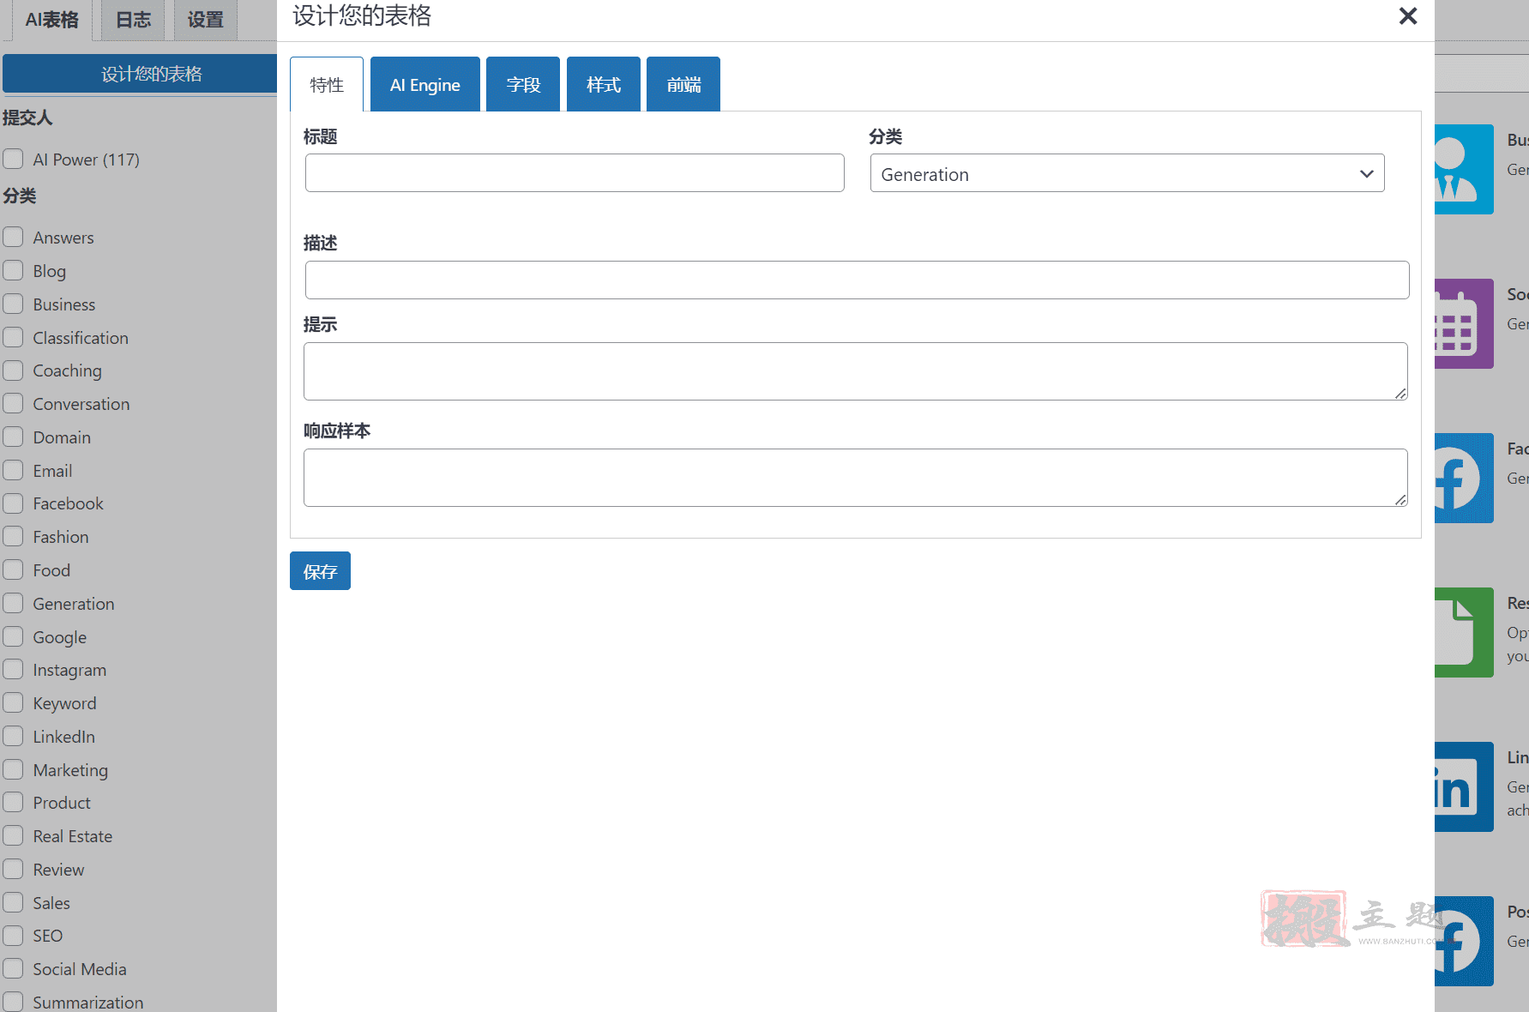Enable the Generation category checkbox
1529x1012 pixels.
(13, 603)
